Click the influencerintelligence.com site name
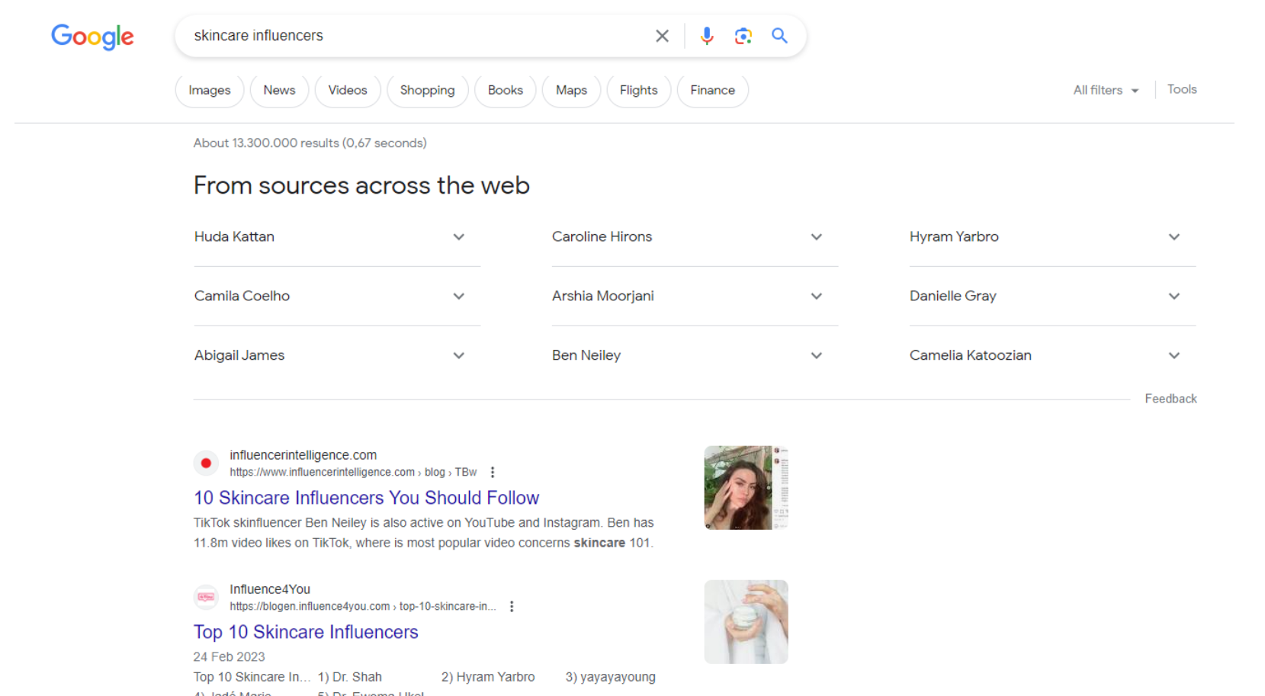 [303, 455]
